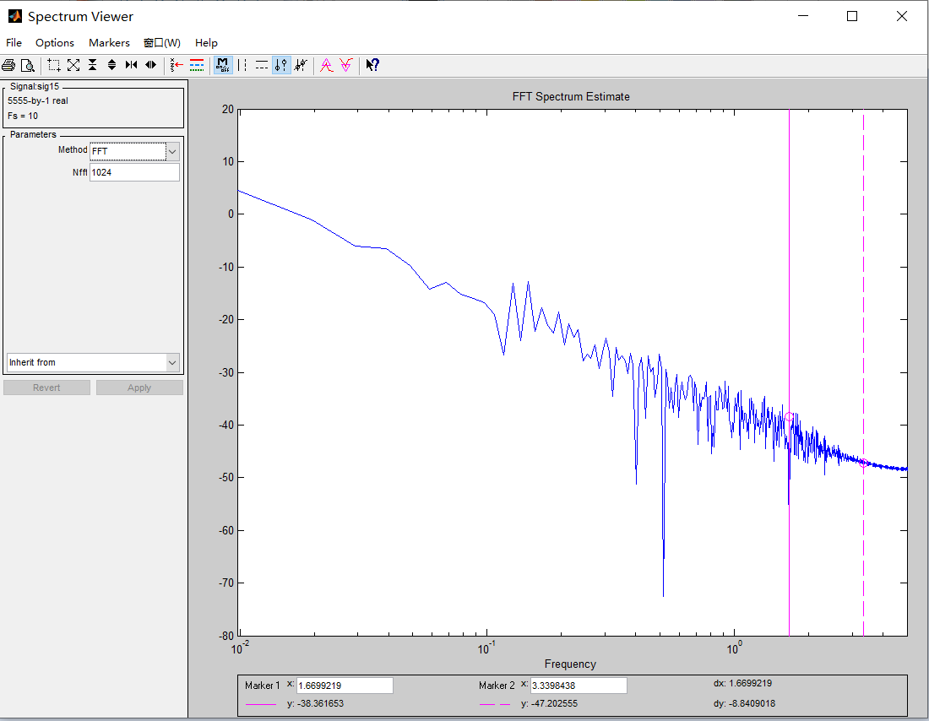The width and height of the screenshot is (929, 721).
Task: Open the Options menu
Action: pyautogui.click(x=55, y=43)
